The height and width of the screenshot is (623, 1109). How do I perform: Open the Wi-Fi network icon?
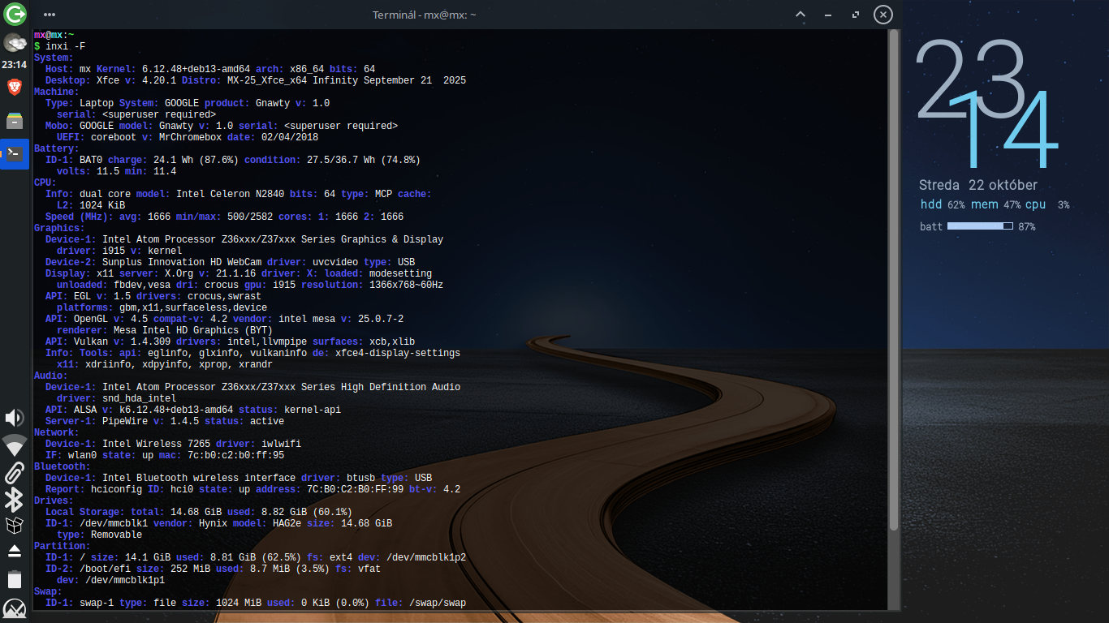15,445
